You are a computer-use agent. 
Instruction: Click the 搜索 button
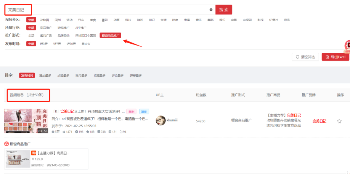click(224, 10)
